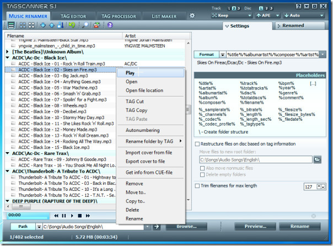This screenshot has width=333, height=246.
Task: Choose Open file location menu item
Action: click(x=151, y=90)
